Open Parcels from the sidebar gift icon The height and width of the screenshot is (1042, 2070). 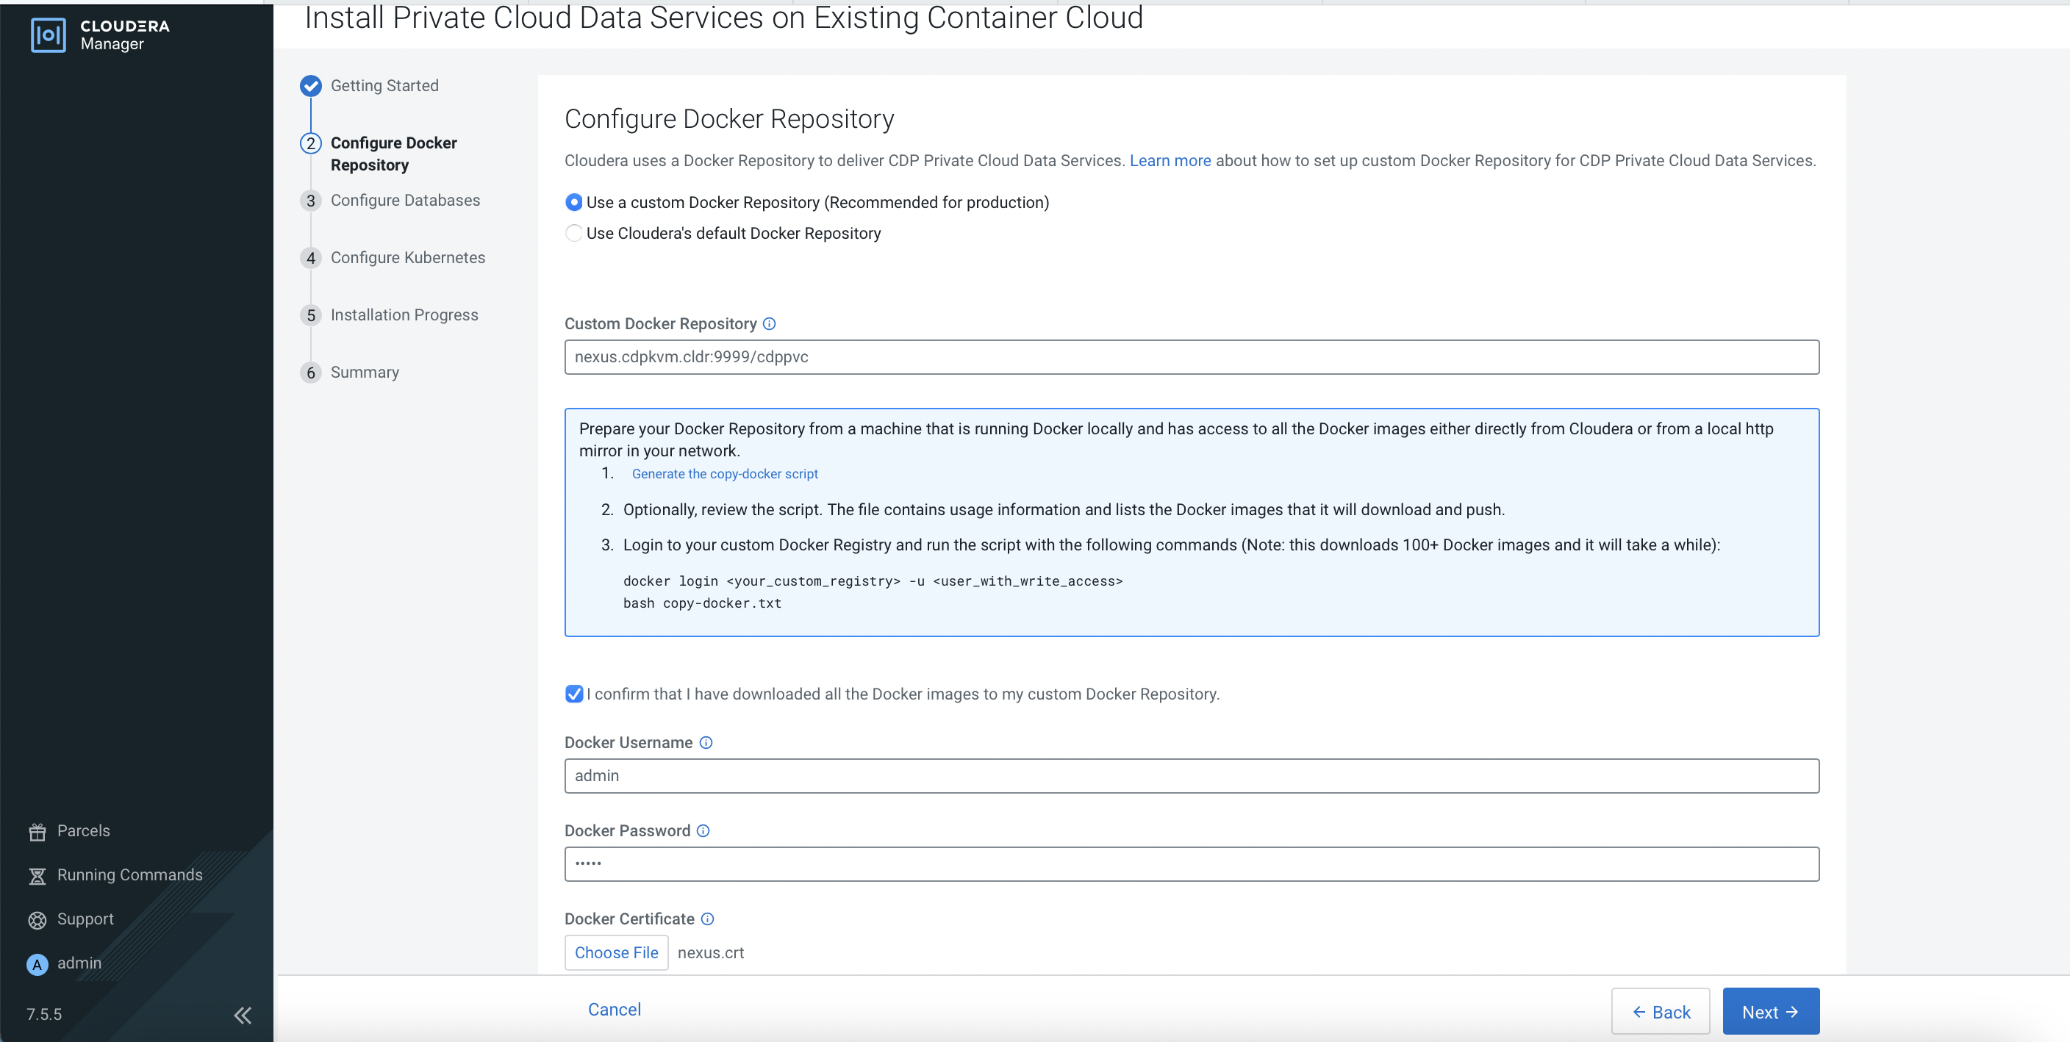click(x=37, y=832)
